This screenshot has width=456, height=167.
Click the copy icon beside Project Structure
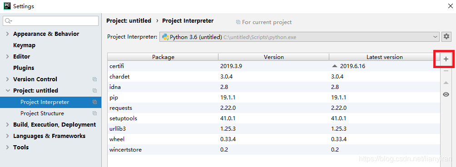94,113
